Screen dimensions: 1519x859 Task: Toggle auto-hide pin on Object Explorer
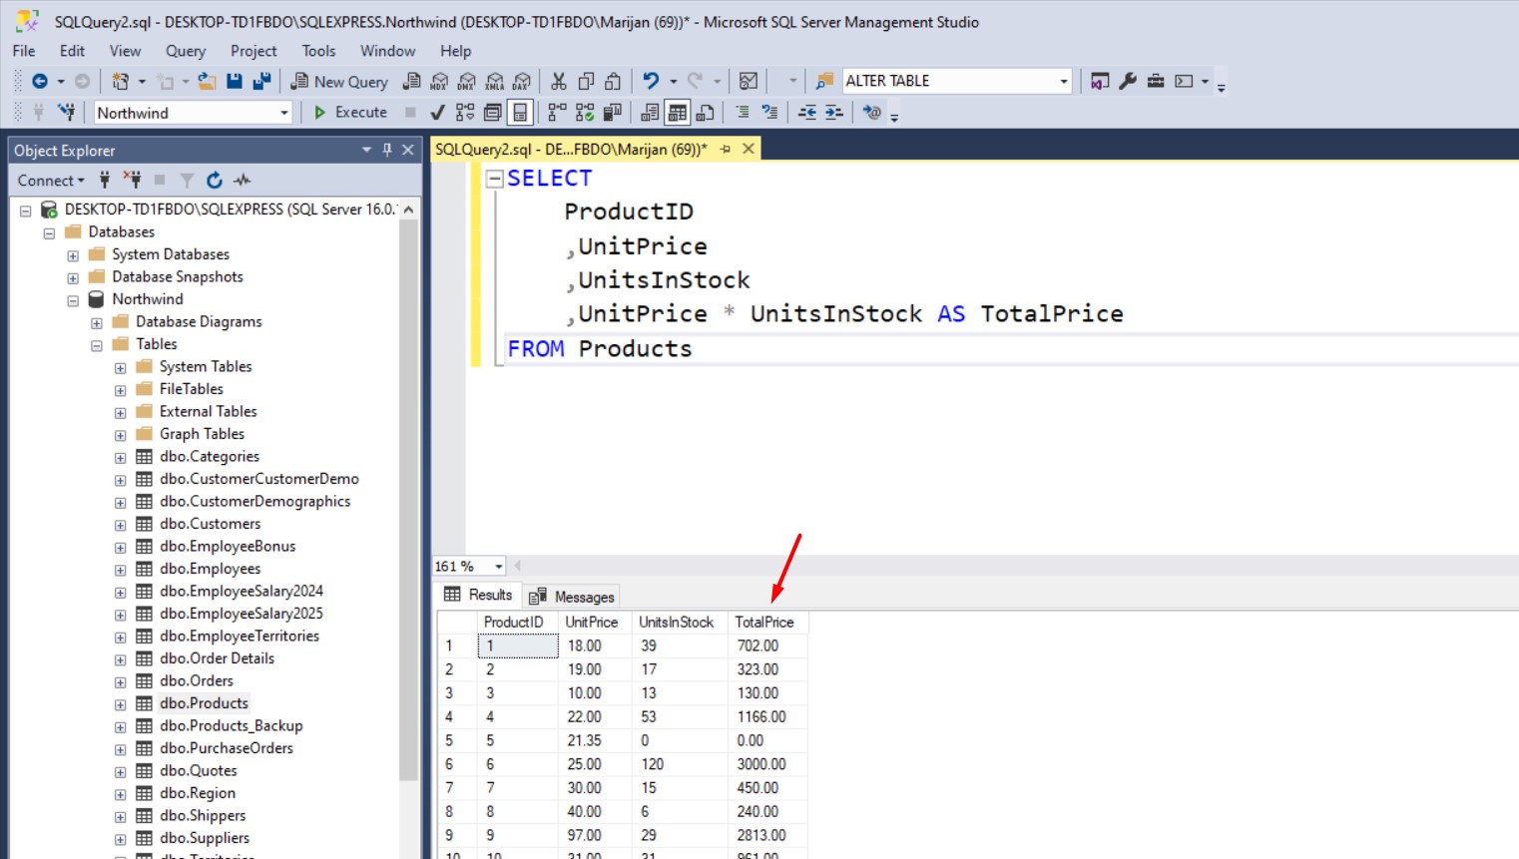point(387,150)
